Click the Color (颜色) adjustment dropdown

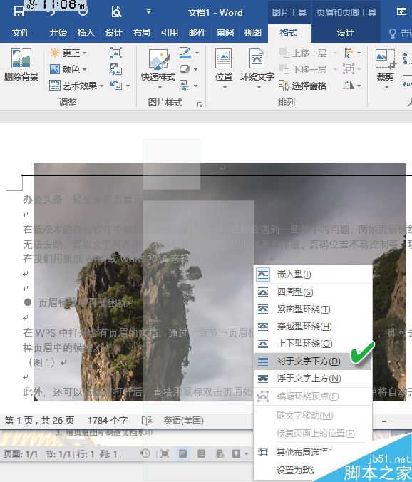click(x=68, y=69)
